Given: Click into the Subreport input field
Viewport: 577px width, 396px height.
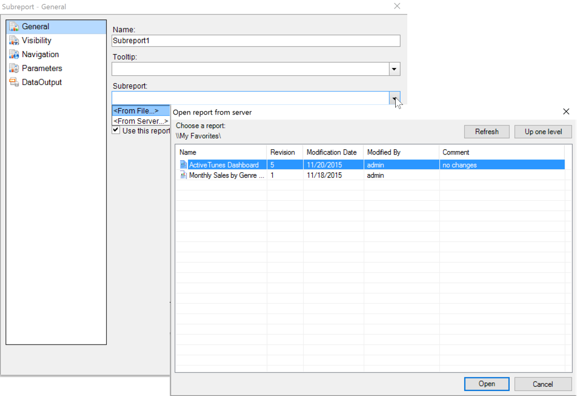Looking at the screenshot, I should pyautogui.click(x=250, y=98).
